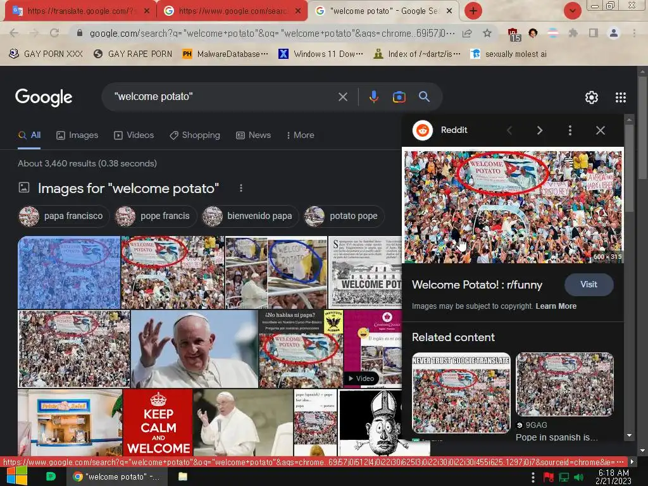
Task: Visit the Reddit source page
Action: pyautogui.click(x=589, y=285)
